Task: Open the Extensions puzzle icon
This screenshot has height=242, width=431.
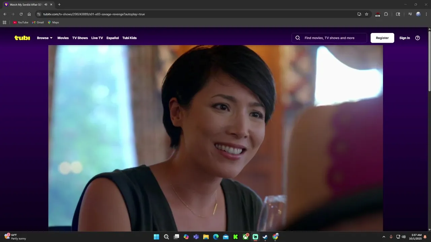Action: [x=386, y=14]
